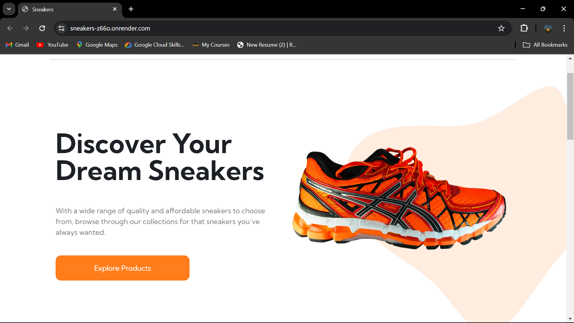Reload the Sneakers page
This screenshot has width=574, height=323.
42,28
